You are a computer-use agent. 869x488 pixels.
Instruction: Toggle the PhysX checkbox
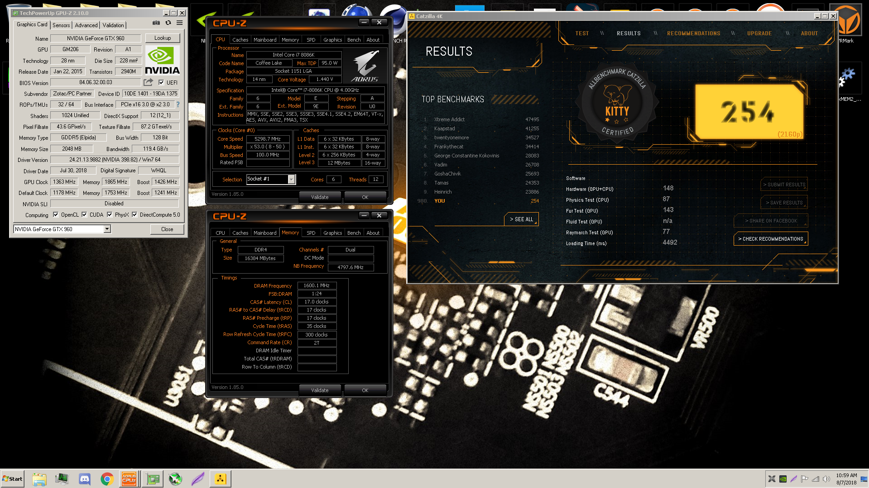click(x=110, y=215)
